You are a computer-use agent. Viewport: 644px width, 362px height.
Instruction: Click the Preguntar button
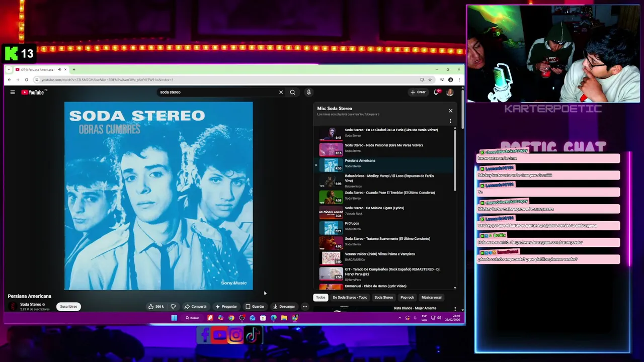[x=226, y=306]
